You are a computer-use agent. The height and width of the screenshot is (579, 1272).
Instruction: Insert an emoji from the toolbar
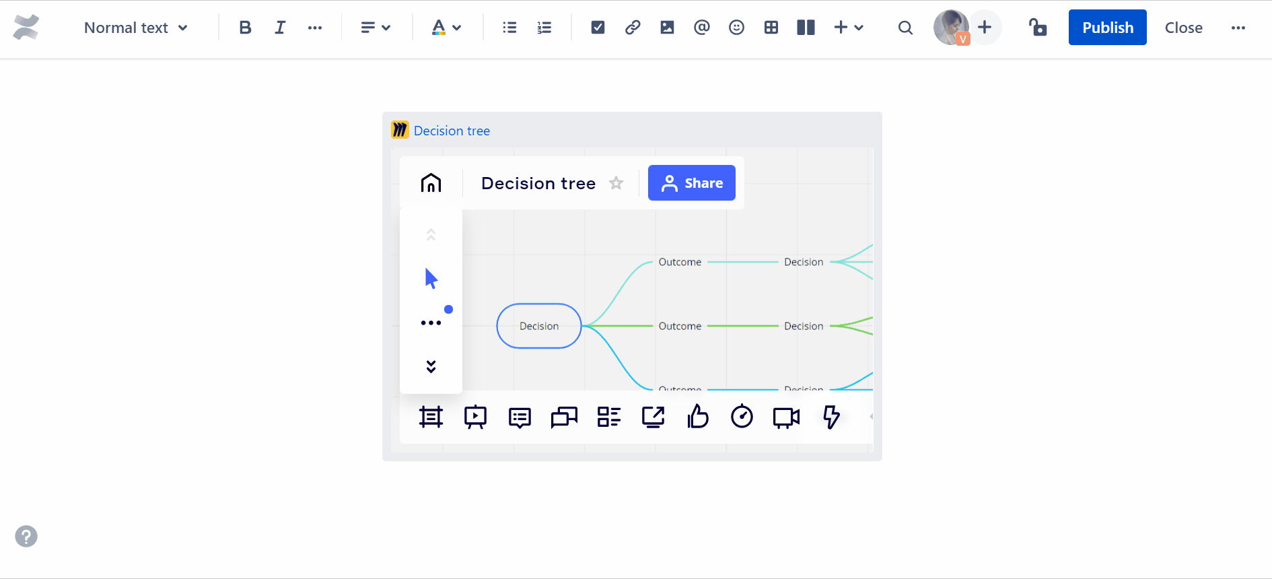736,28
